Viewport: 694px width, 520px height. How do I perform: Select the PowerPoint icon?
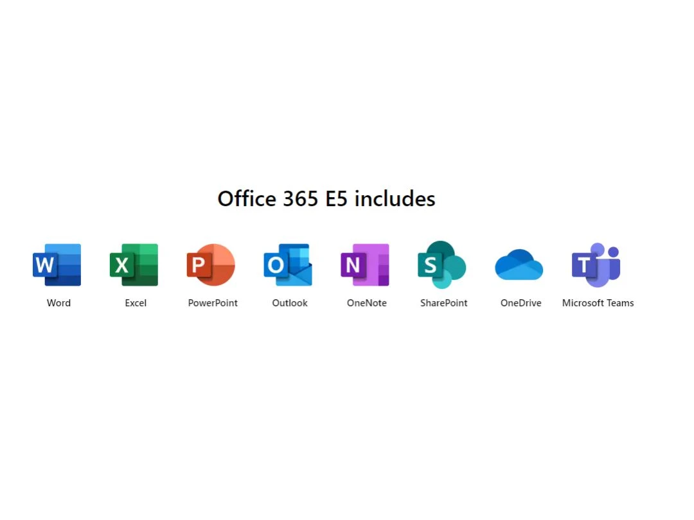pyautogui.click(x=211, y=264)
